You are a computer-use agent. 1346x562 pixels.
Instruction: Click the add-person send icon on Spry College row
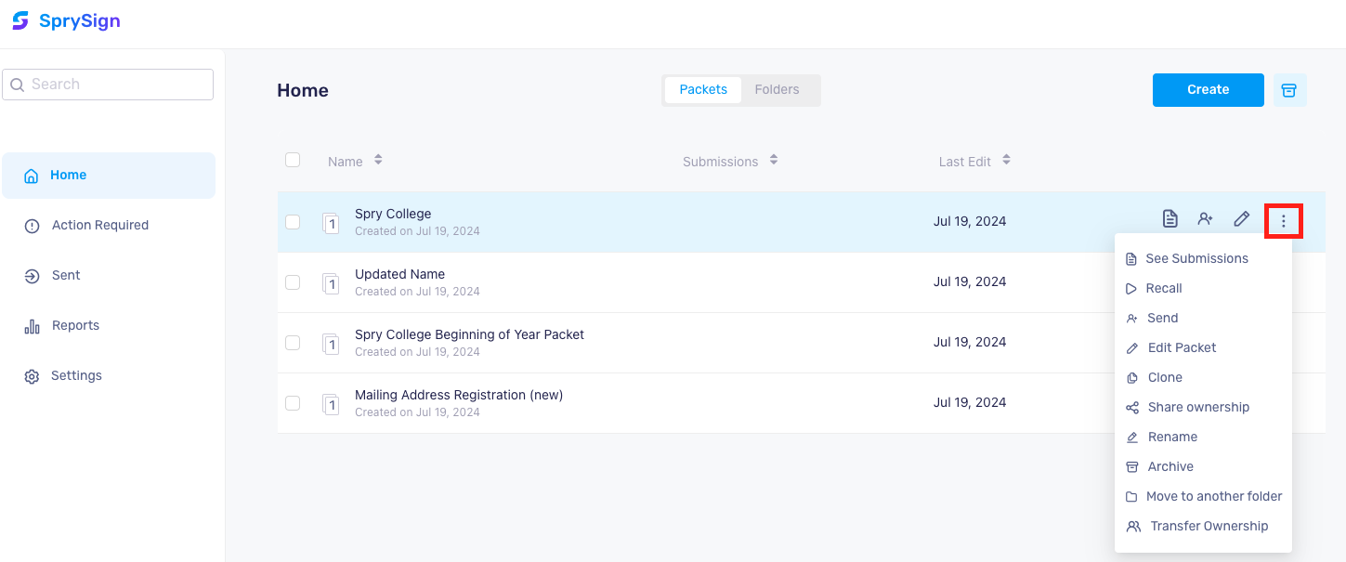pyautogui.click(x=1206, y=219)
